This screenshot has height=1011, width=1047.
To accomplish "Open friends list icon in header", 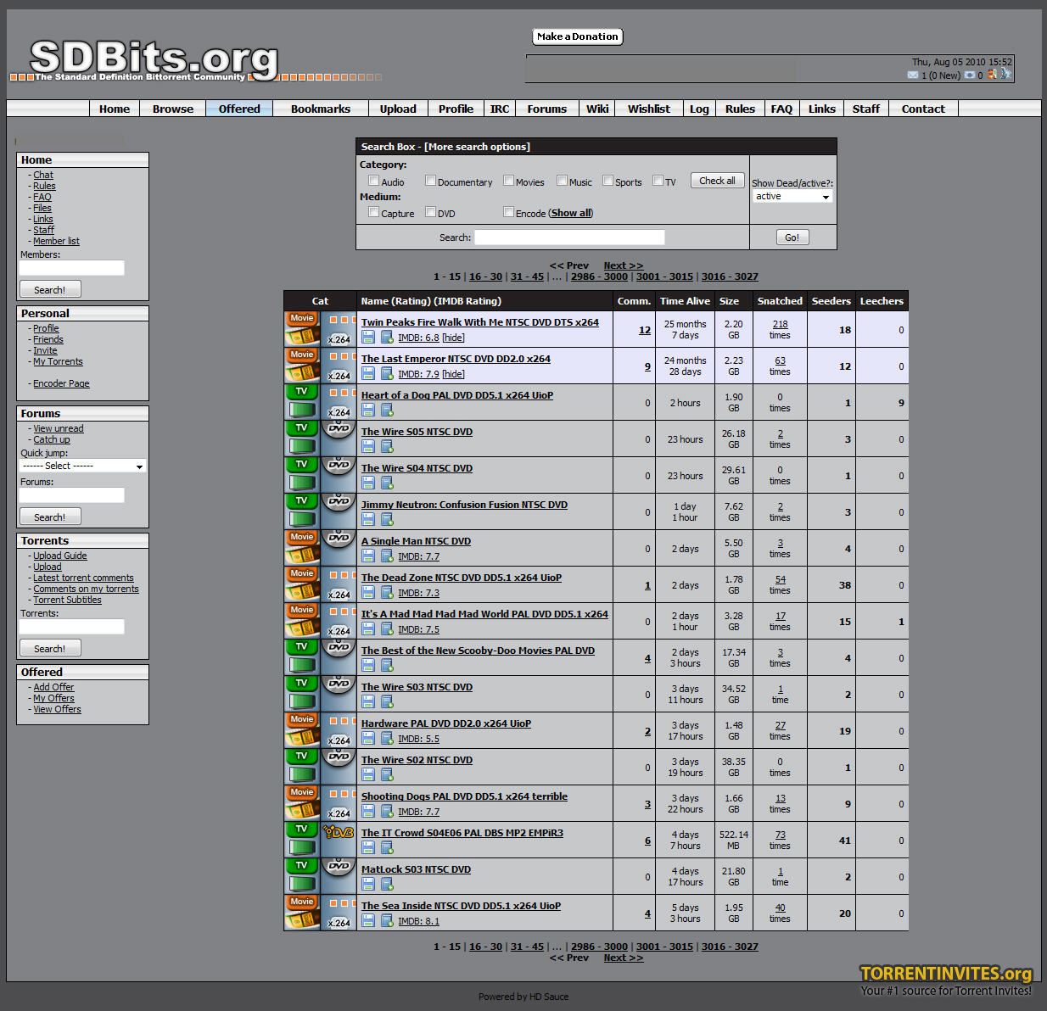I will [992, 75].
